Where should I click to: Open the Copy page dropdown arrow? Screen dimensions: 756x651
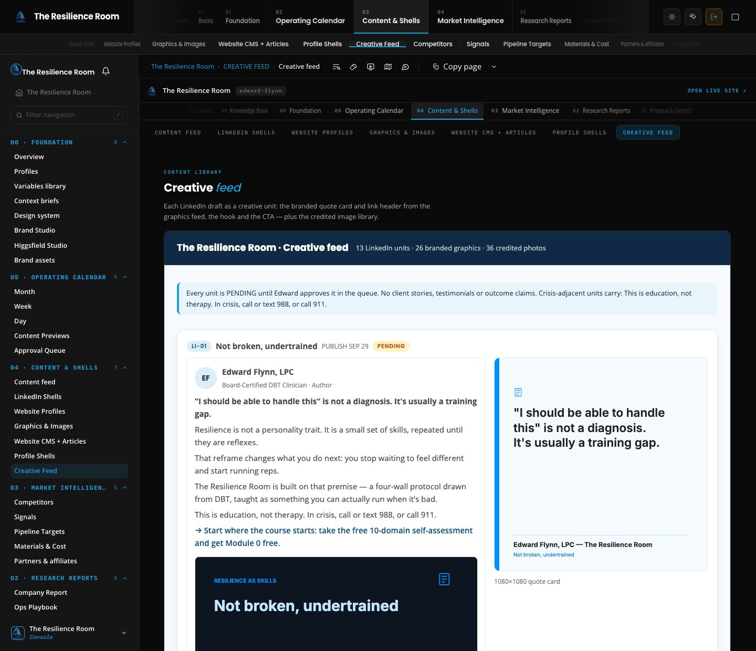click(493, 67)
